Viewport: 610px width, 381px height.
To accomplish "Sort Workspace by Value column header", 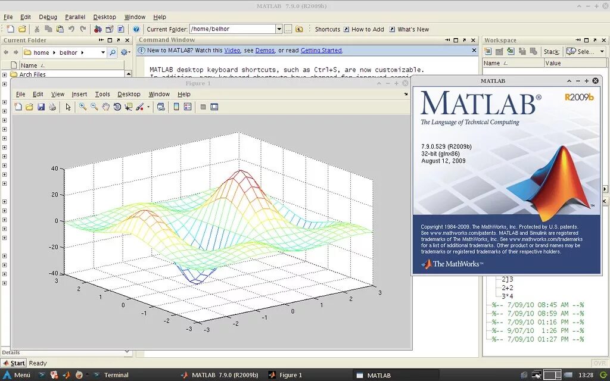I will [x=575, y=63].
